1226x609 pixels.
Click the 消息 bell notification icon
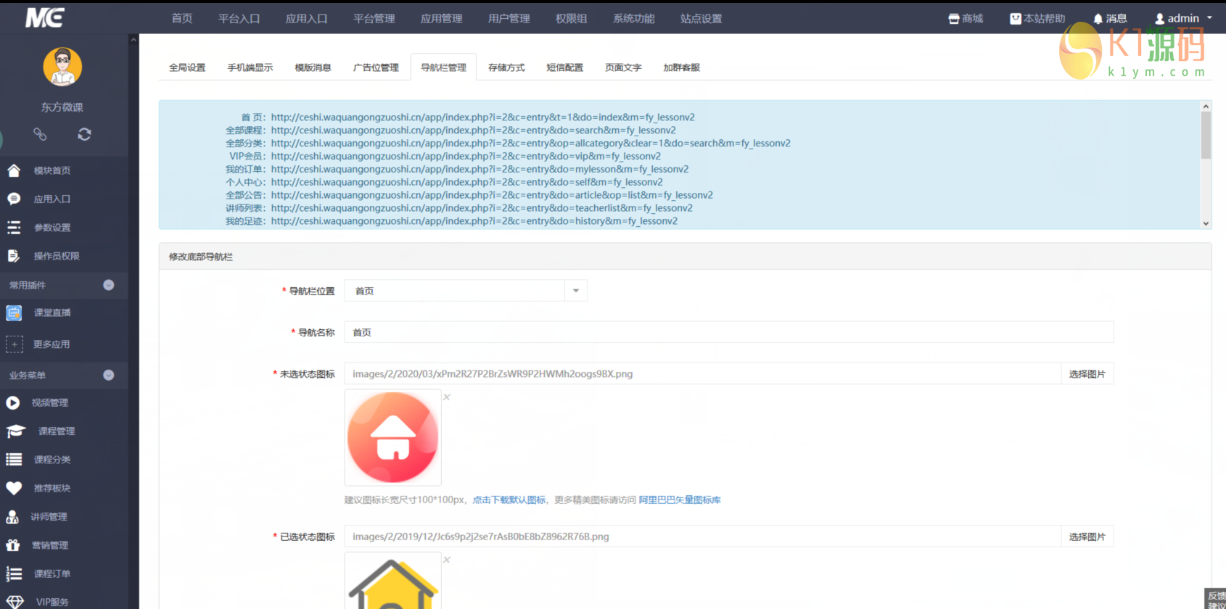[x=1098, y=19]
